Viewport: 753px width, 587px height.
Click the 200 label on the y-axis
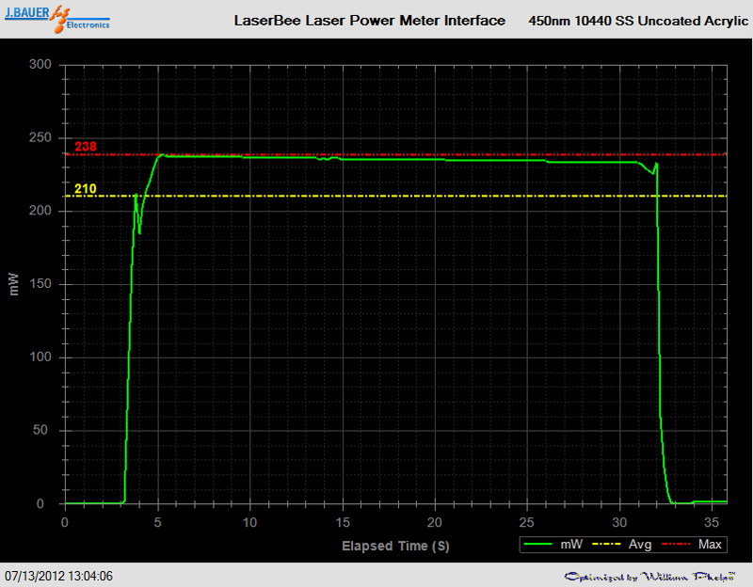[40, 210]
